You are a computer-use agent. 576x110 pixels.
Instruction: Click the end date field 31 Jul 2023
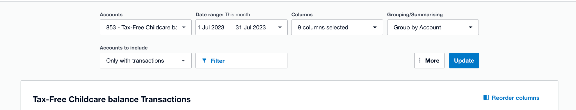tap(253, 27)
